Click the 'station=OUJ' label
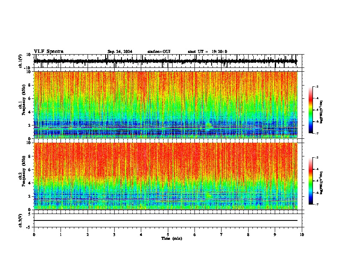Viewport: 340px width, 263px height. pyautogui.click(x=159, y=52)
